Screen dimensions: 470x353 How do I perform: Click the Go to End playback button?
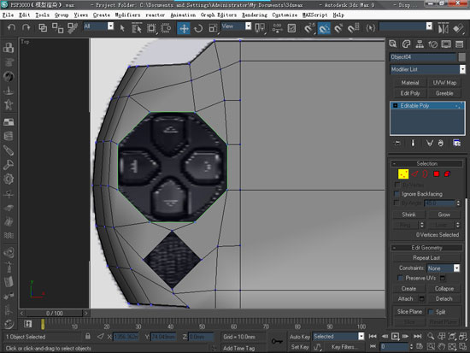tap(418, 337)
